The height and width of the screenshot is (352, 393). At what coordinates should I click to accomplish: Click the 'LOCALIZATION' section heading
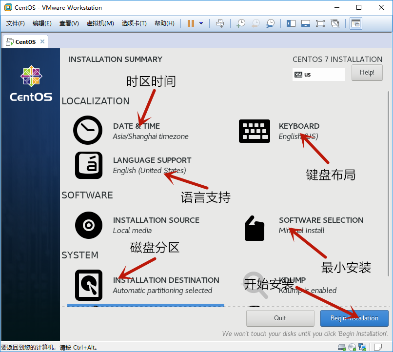(96, 101)
